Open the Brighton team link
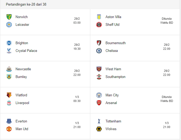This screenshot has height=140, width=181. pyautogui.click(x=22, y=43)
